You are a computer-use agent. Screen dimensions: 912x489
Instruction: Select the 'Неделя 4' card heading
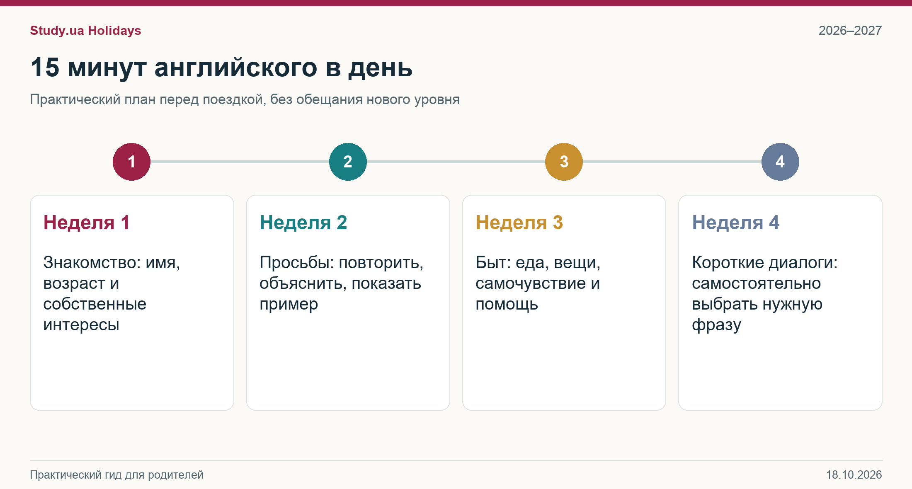[735, 223]
